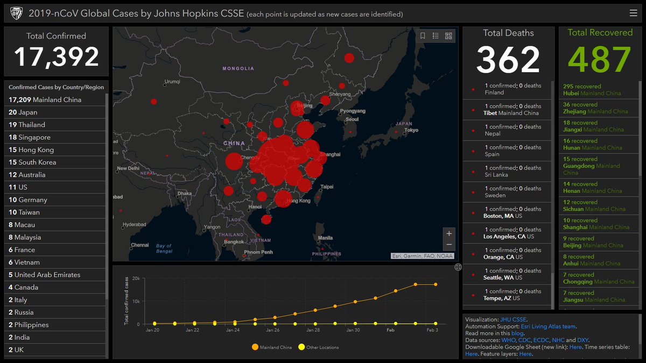Click the Esri, Garmin, FAO, NOAA attribution
The image size is (646, 363).
click(x=423, y=257)
